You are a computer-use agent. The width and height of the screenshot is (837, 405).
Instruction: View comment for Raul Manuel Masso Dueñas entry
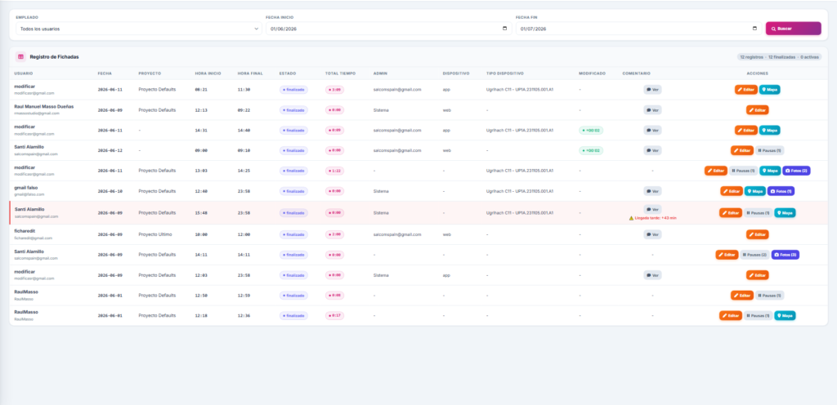[x=652, y=109]
